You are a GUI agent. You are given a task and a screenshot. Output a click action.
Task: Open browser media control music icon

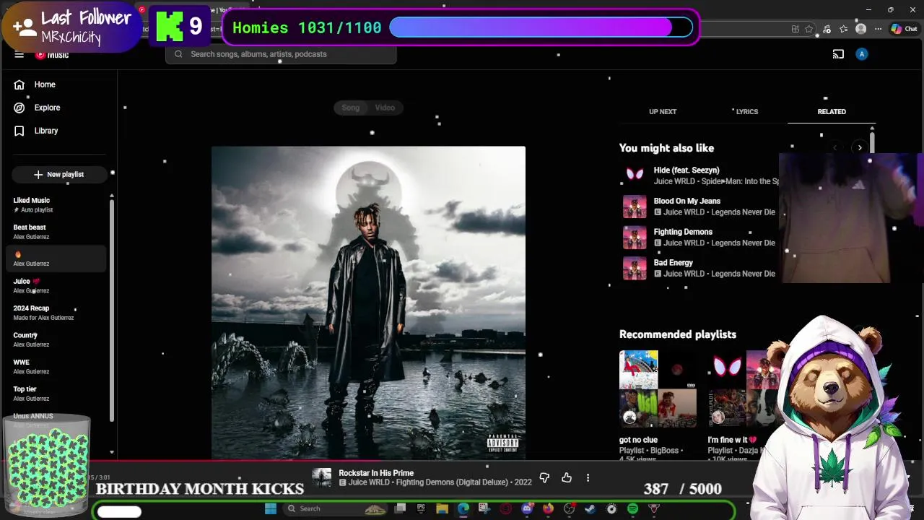(827, 29)
